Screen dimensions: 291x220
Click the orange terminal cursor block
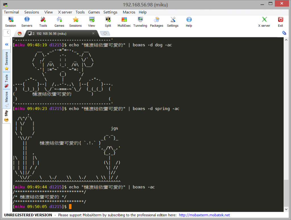[x=70, y=207]
